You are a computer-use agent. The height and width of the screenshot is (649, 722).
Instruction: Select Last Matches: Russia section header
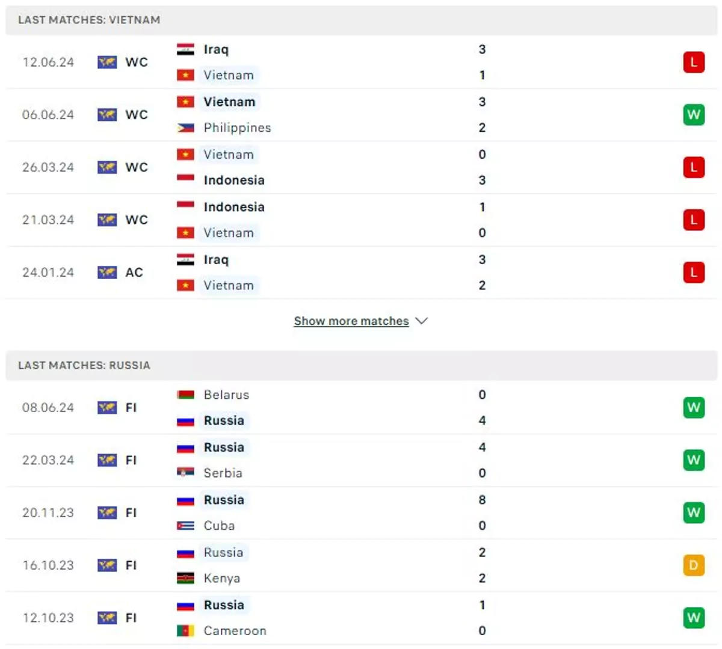pyautogui.click(x=361, y=365)
